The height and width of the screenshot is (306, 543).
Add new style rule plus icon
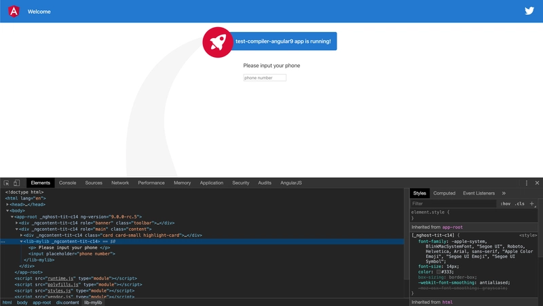(532, 204)
